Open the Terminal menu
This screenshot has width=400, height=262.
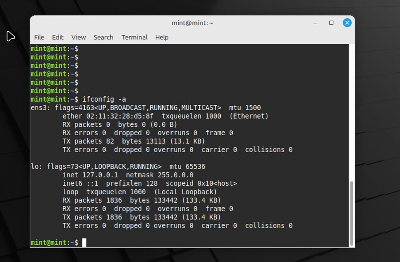(x=134, y=37)
